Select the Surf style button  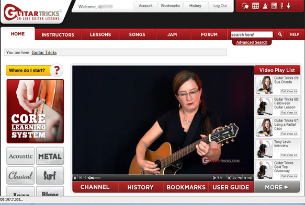(50, 175)
